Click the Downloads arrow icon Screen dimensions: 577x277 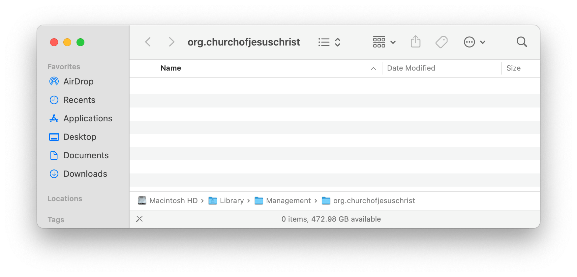(54, 174)
